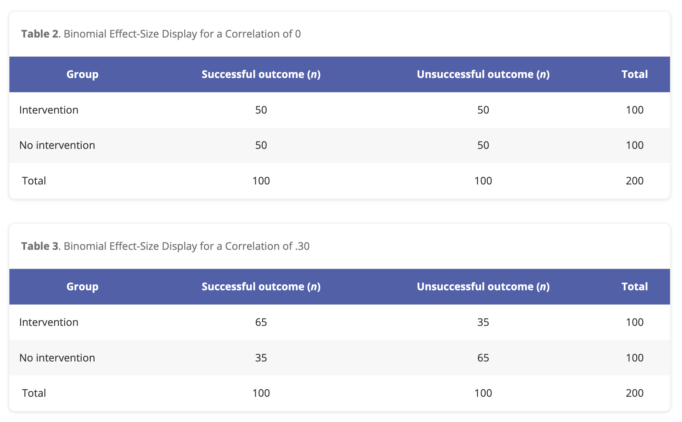682x422 pixels.
Task: Select Table 3's Total column header
Action: [x=634, y=287]
